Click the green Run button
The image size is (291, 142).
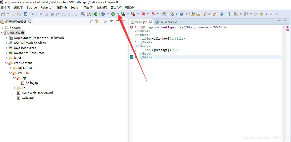point(113,14)
